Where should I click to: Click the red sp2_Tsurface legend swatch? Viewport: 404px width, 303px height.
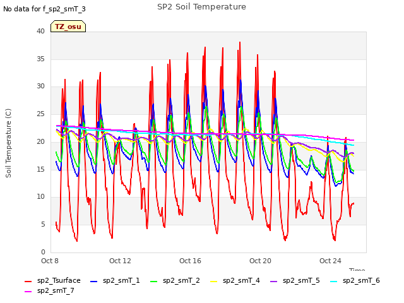point(28,282)
